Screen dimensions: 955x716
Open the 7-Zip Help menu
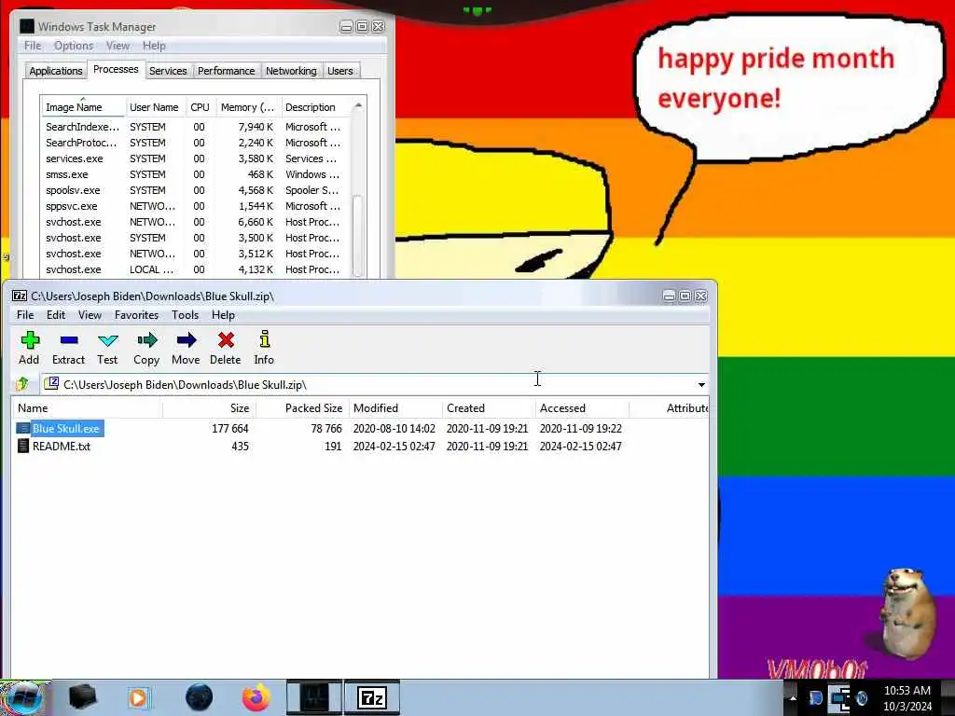[223, 315]
